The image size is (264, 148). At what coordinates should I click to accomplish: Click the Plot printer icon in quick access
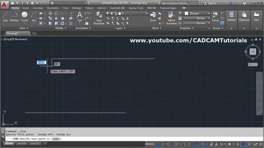click(32, 3)
